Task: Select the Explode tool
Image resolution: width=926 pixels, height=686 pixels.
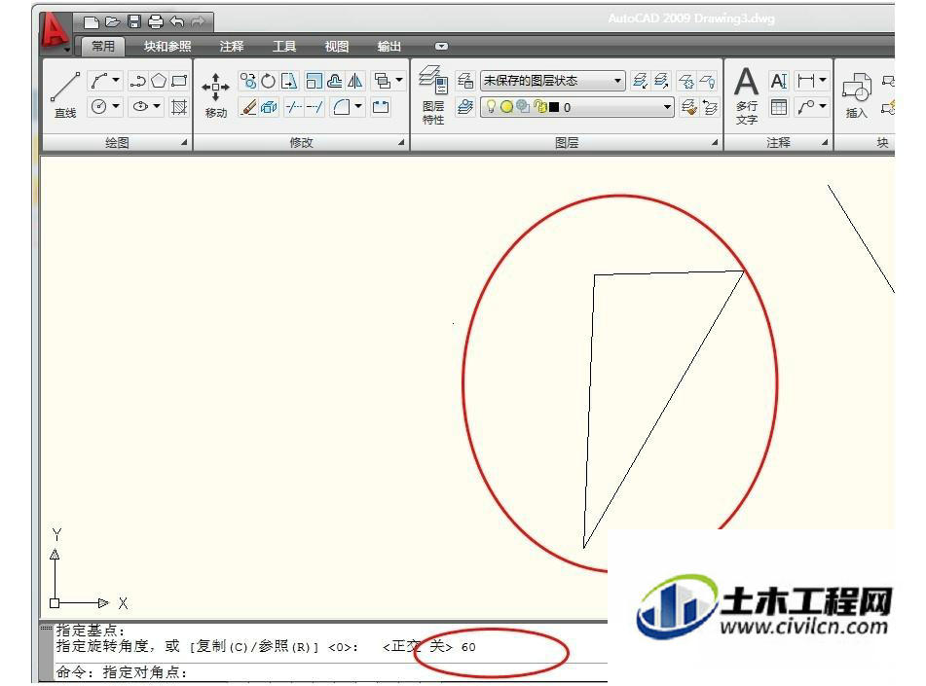Action: (x=269, y=107)
